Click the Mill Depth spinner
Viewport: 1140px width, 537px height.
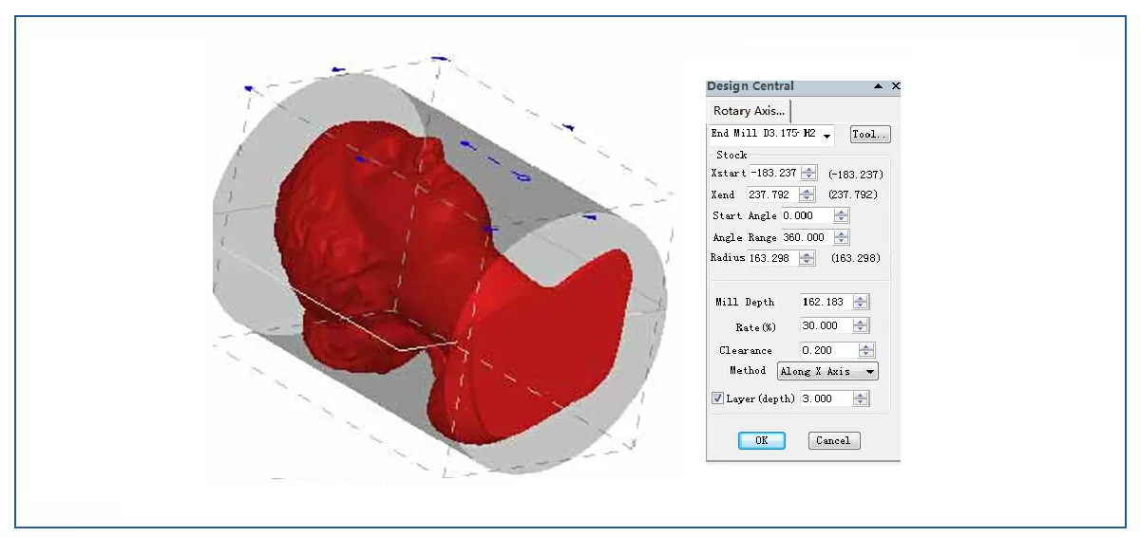pos(860,303)
